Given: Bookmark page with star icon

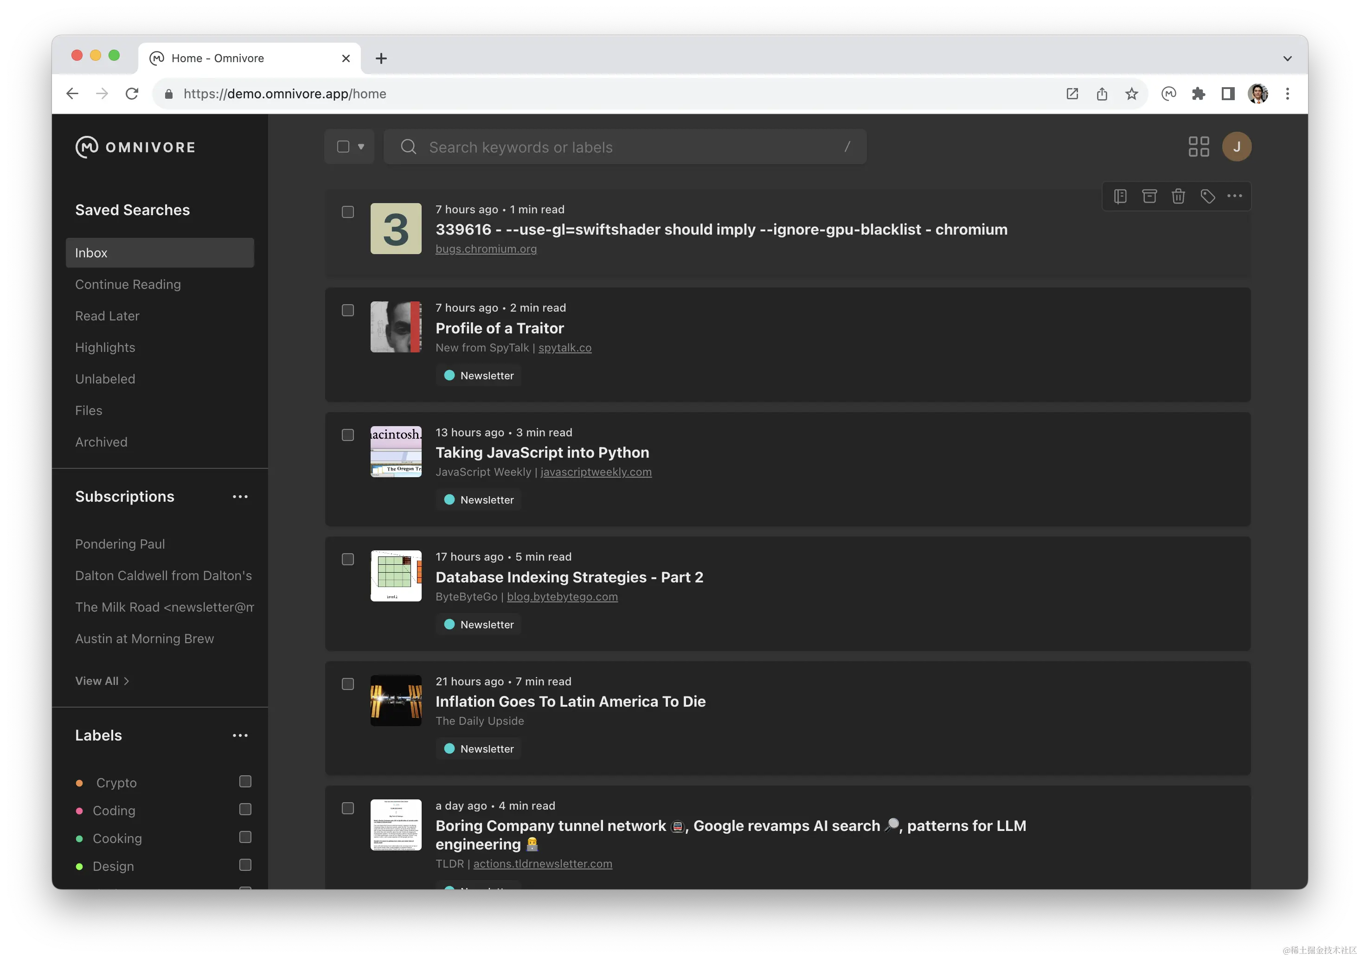Looking at the screenshot, I should [x=1131, y=94].
